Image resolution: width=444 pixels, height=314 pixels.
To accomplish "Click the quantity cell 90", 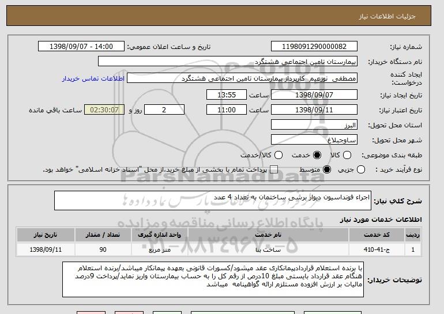I will click(103, 249).
